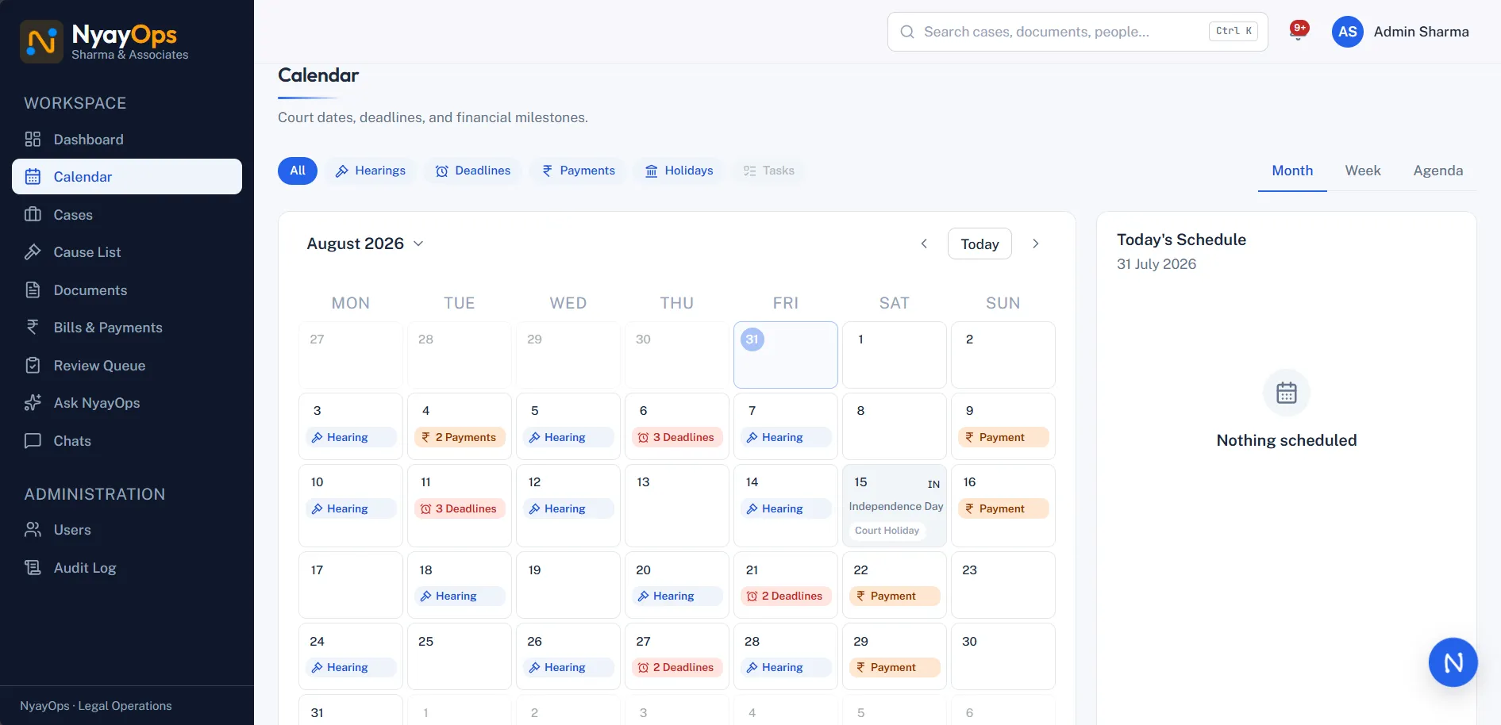Click the Today button
The width and height of the screenshot is (1501, 725).
(979, 244)
